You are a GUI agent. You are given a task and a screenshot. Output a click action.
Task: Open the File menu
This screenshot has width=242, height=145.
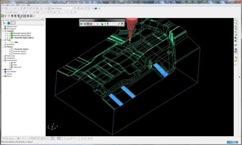(x=3, y=5)
